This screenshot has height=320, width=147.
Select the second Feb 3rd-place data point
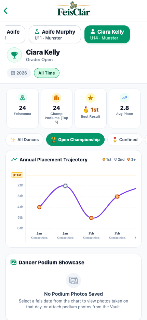click(x=117, y=196)
